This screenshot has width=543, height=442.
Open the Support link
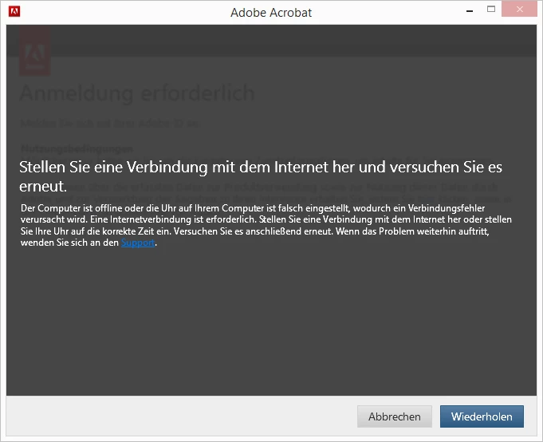(x=138, y=243)
